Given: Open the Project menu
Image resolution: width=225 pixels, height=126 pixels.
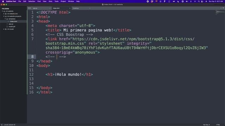Looking at the screenshot, I should coord(63,1).
